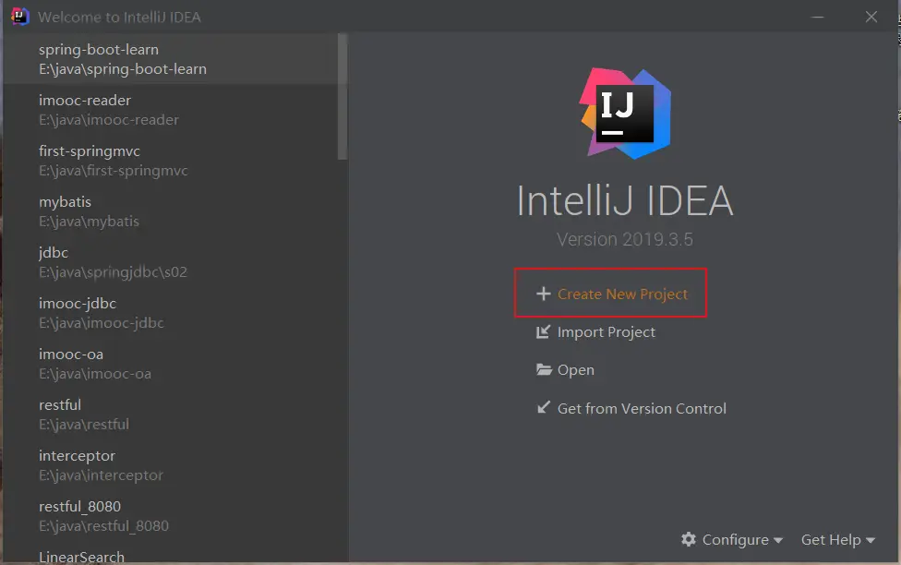The width and height of the screenshot is (901, 565).
Task: Click the IntelliJ icon in title bar
Action: (x=19, y=17)
